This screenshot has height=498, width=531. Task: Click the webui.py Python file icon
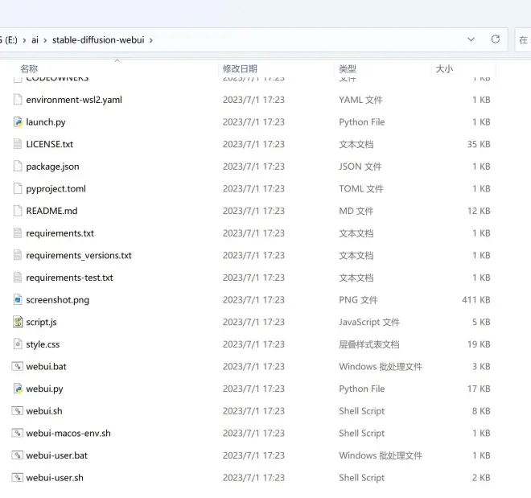[18, 389]
